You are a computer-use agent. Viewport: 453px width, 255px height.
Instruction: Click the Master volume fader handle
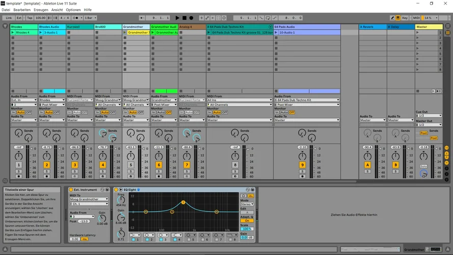[x=437, y=148]
